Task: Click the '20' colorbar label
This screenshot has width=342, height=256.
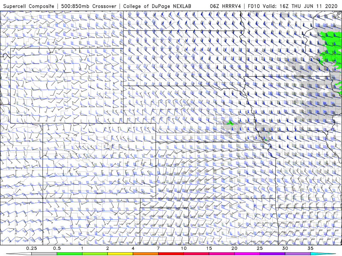Action: [x=234, y=248]
